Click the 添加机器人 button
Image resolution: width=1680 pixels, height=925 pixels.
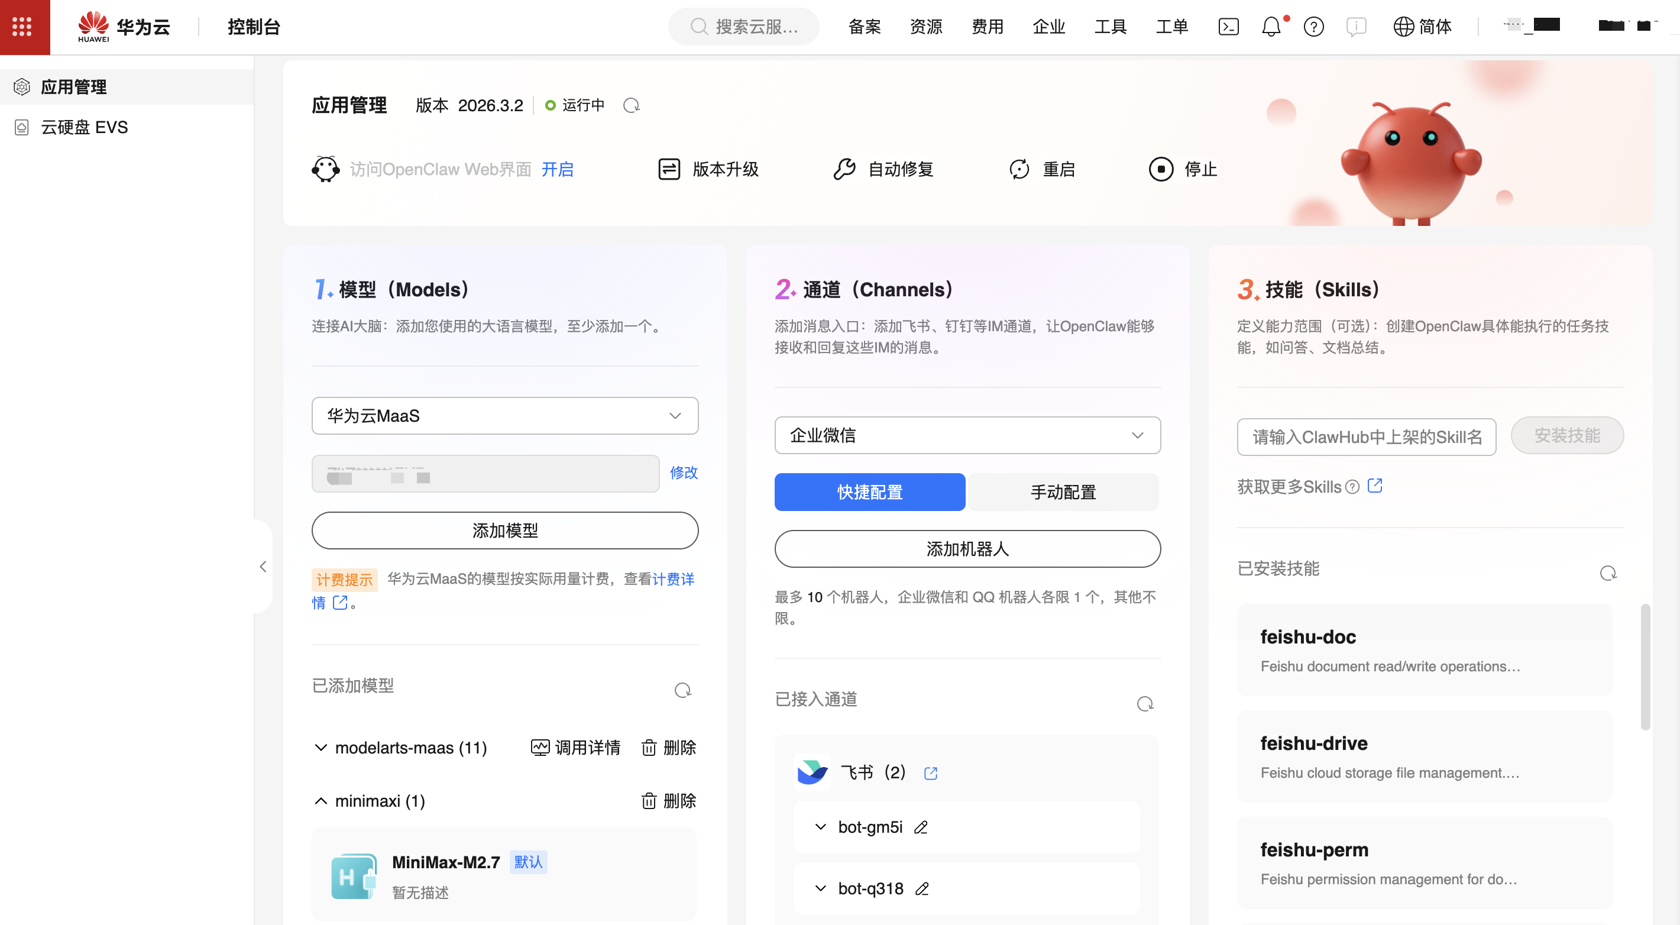point(967,549)
